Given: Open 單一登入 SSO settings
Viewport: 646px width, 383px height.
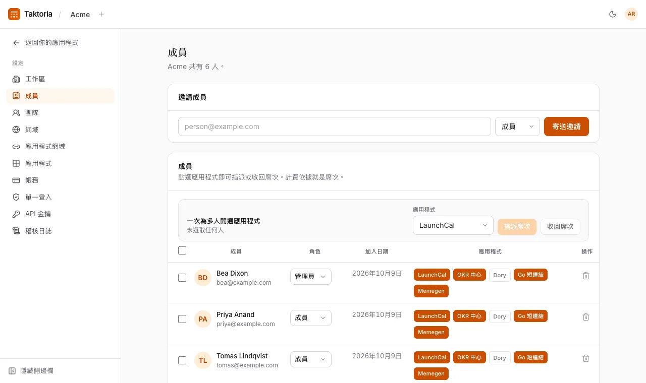Looking at the screenshot, I should click(60, 197).
